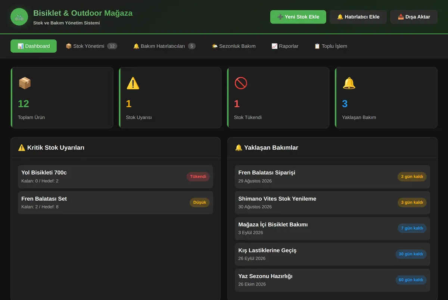Click the Bisiklet & Outdoor Mağaza title
The image size is (448, 300).
coord(83,13)
